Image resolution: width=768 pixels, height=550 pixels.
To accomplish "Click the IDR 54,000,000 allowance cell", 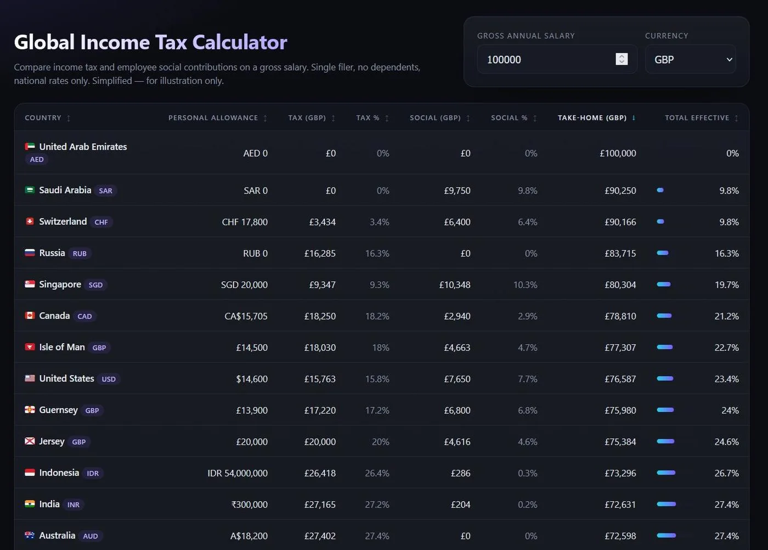I will [x=238, y=473].
